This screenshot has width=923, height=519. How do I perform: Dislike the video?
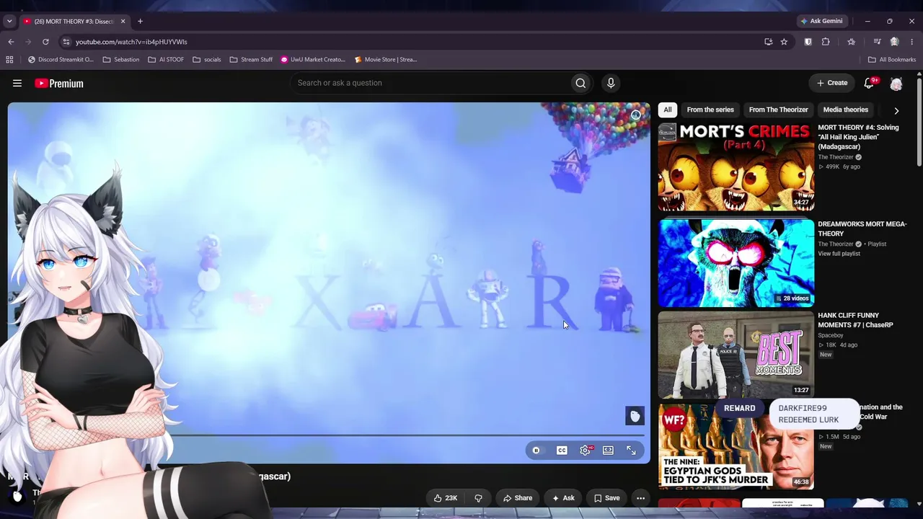coord(478,498)
